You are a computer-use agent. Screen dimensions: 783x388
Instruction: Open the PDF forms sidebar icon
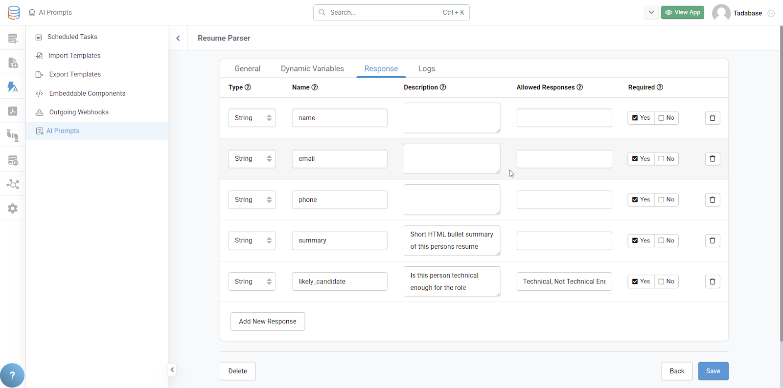tap(13, 111)
